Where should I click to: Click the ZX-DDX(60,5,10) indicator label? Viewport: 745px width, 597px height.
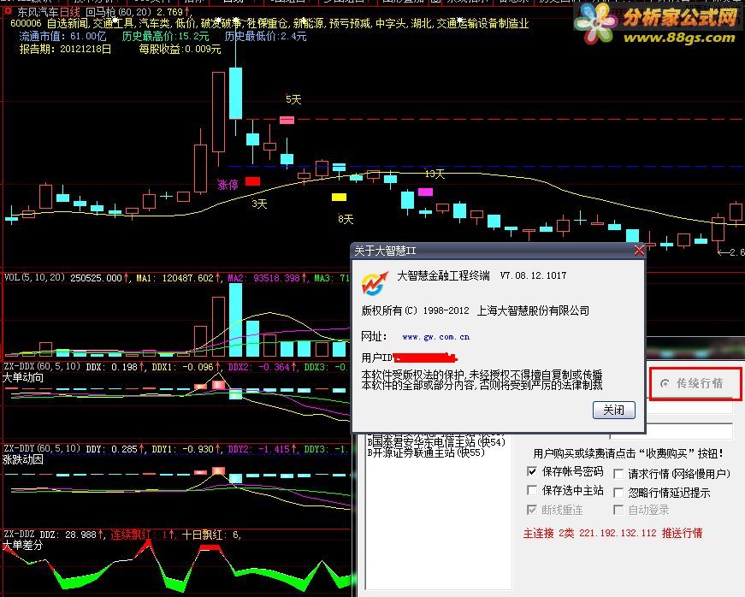coord(42,367)
